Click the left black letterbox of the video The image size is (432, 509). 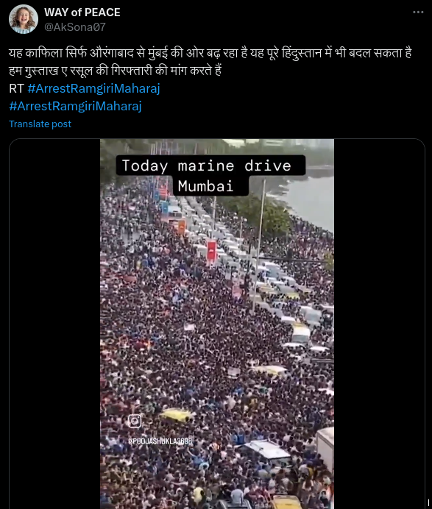click(x=55, y=324)
